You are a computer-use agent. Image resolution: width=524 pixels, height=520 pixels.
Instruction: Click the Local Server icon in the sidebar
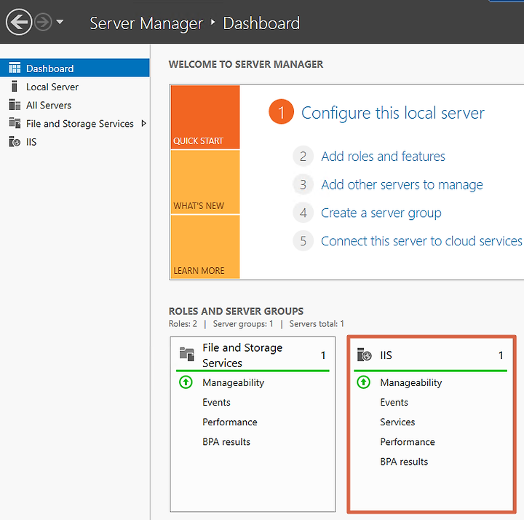click(14, 86)
